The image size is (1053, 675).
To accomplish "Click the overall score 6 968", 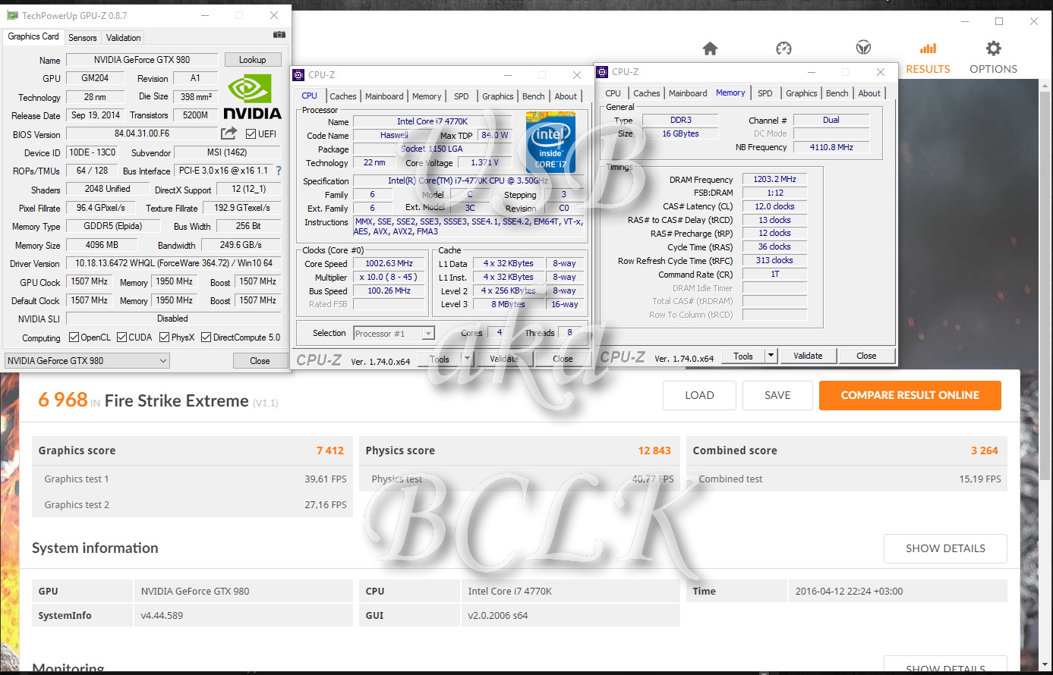I will (63, 400).
